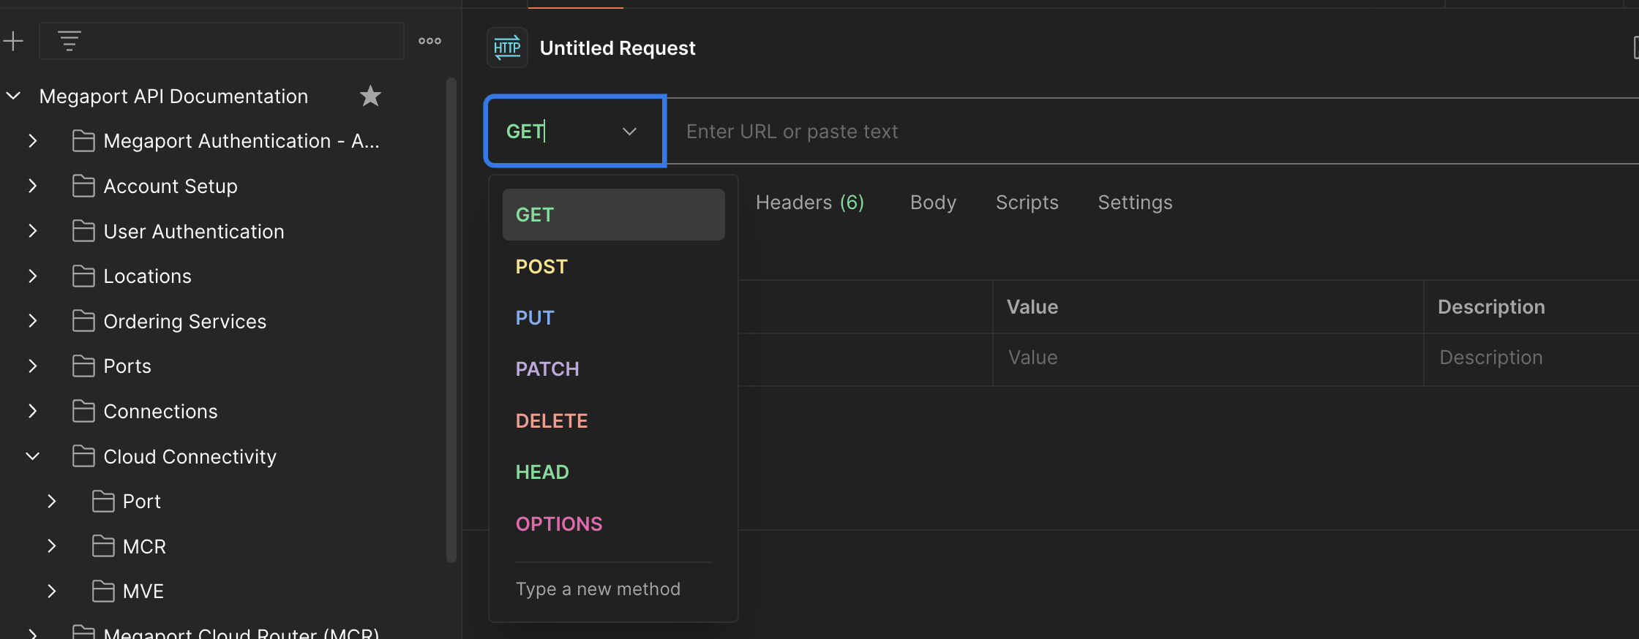Click the empty Value cell in params table

pyautogui.click(x=1208, y=358)
